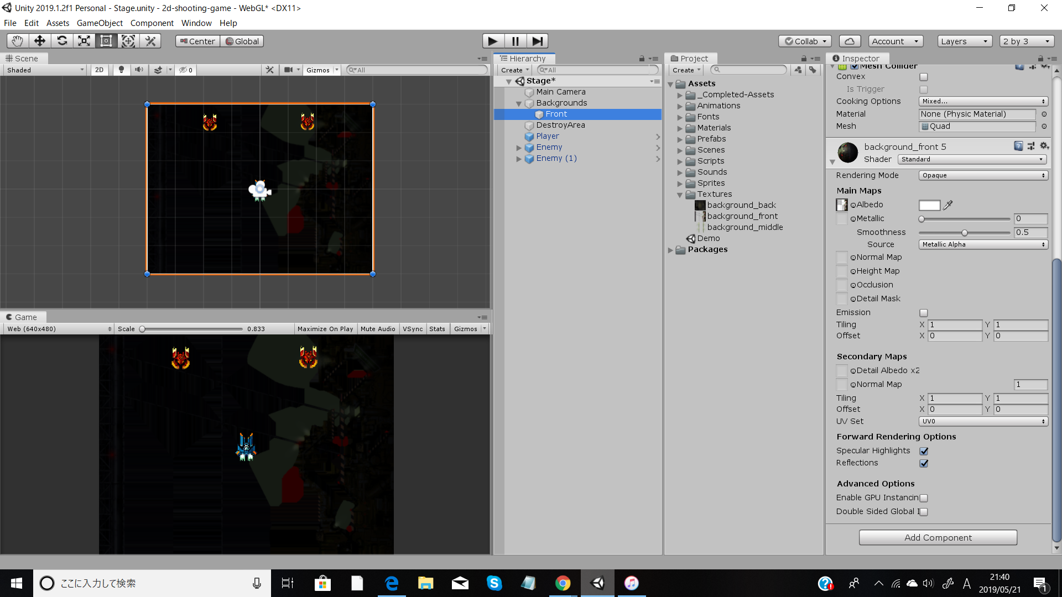
Task: Search by type in Project panel
Action: pyautogui.click(x=798, y=70)
